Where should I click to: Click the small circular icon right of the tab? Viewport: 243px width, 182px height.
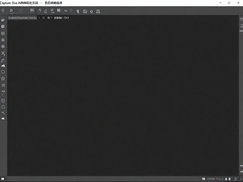point(49,18)
